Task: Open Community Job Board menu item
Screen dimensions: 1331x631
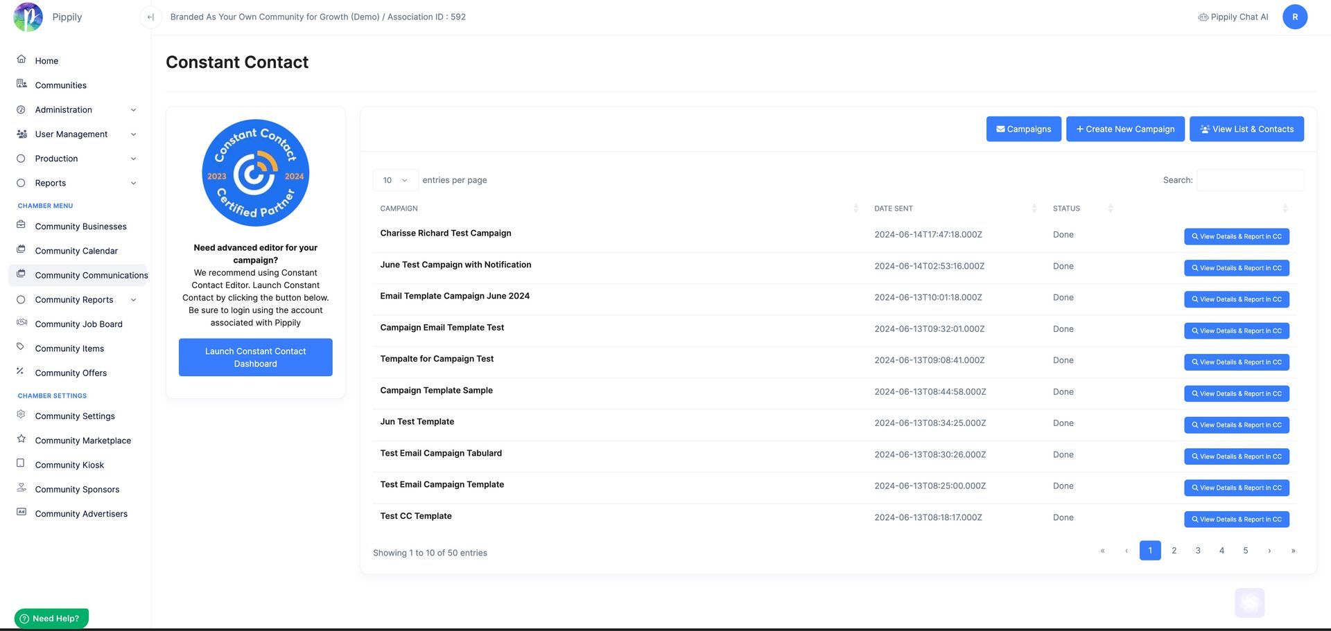Action: point(78,324)
